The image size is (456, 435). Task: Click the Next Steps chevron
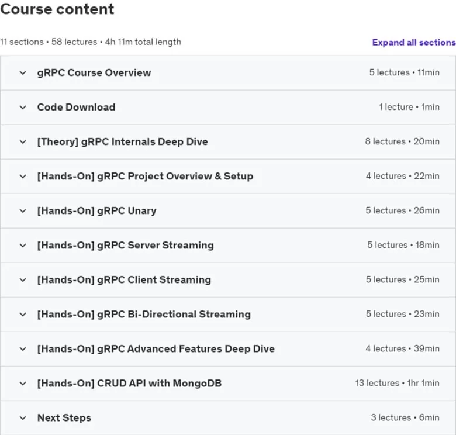click(x=23, y=418)
